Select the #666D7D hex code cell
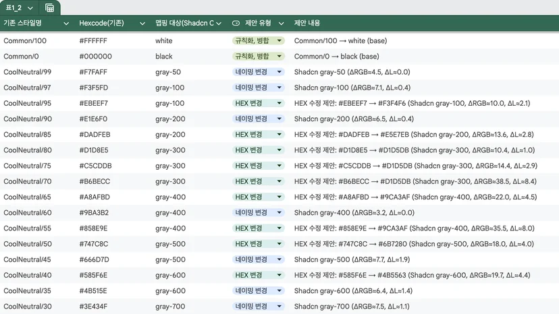This screenshot has height=314, width=559. click(94, 260)
